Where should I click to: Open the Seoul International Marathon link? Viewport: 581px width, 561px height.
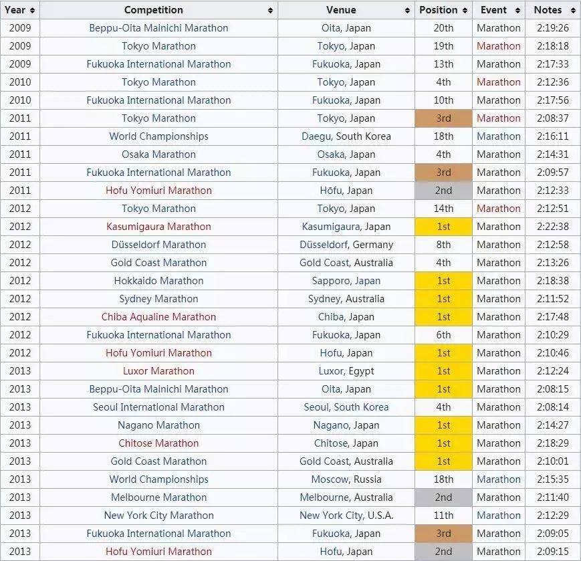pyautogui.click(x=158, y=407)
